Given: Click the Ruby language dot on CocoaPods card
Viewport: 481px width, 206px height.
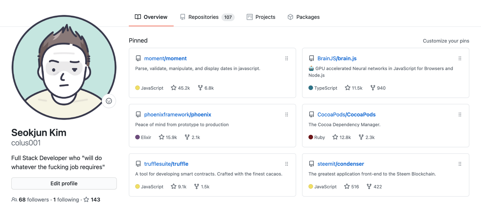Looking at the screenshot, I should click(x=311, y=137).
